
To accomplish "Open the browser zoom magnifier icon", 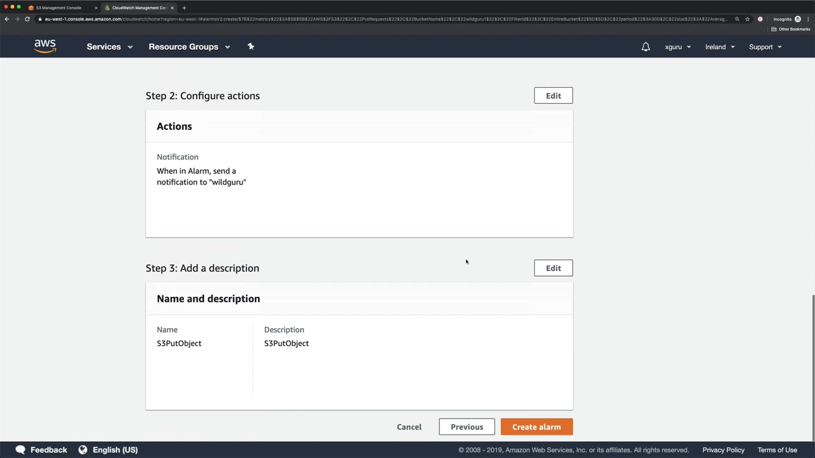I will [x=737, y=19].
